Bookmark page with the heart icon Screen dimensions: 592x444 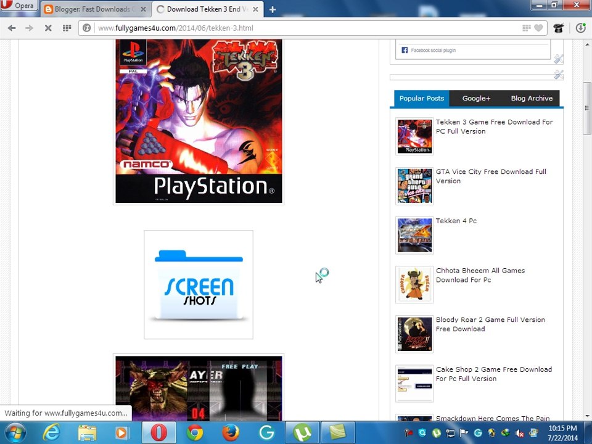(x=538, y=28)
